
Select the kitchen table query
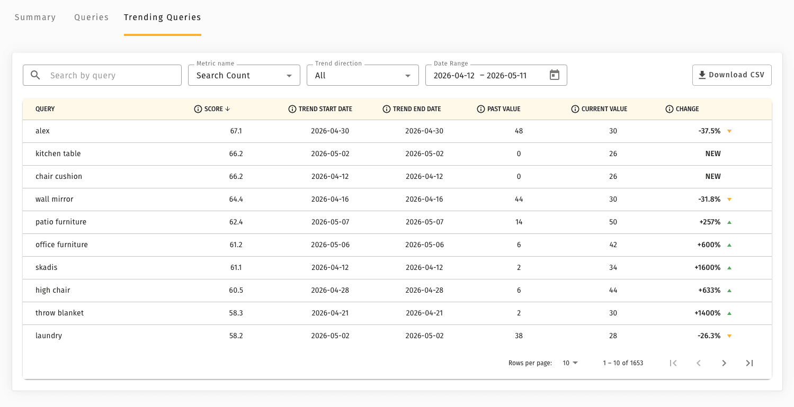click(x=58, y=153)
